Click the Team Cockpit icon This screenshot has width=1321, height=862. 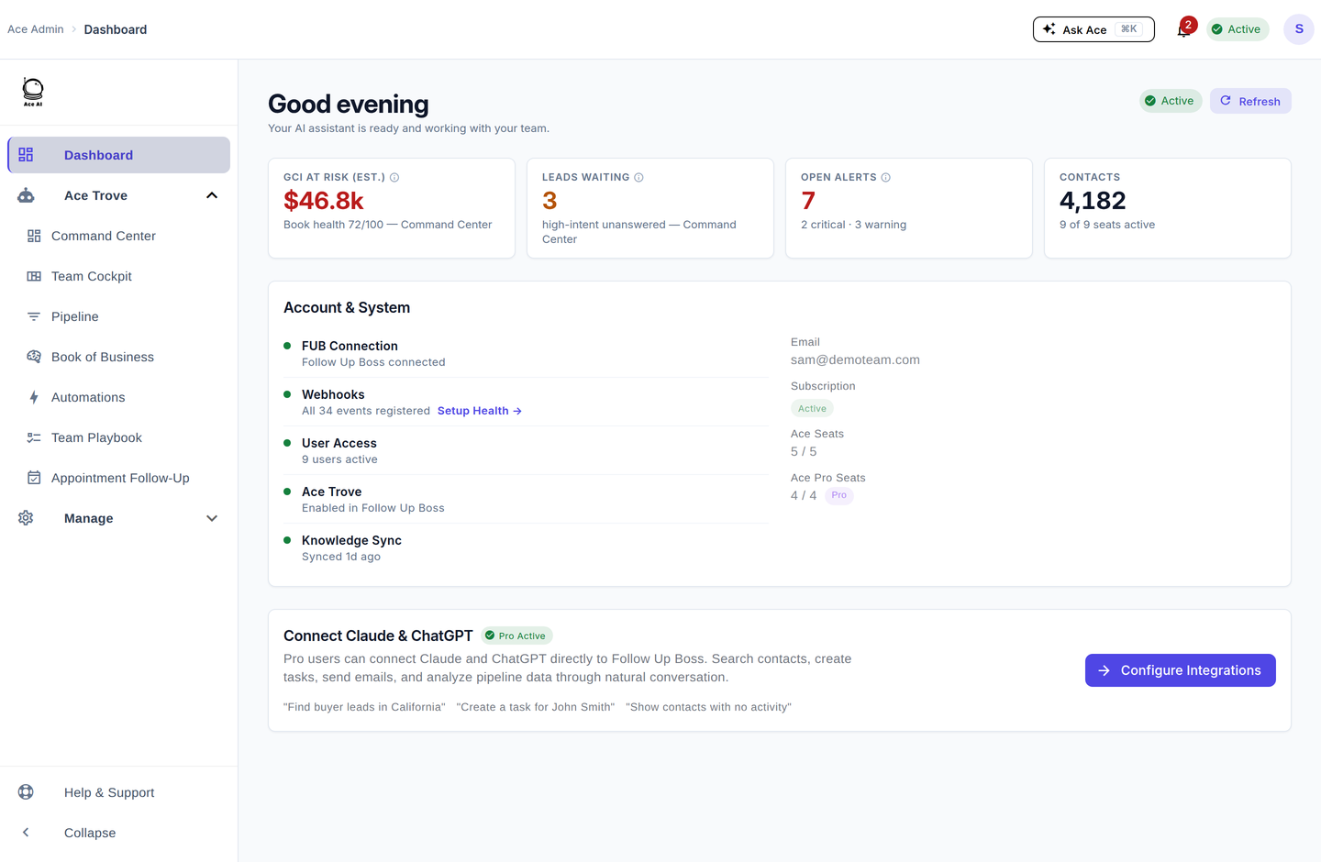click(34, 276)
